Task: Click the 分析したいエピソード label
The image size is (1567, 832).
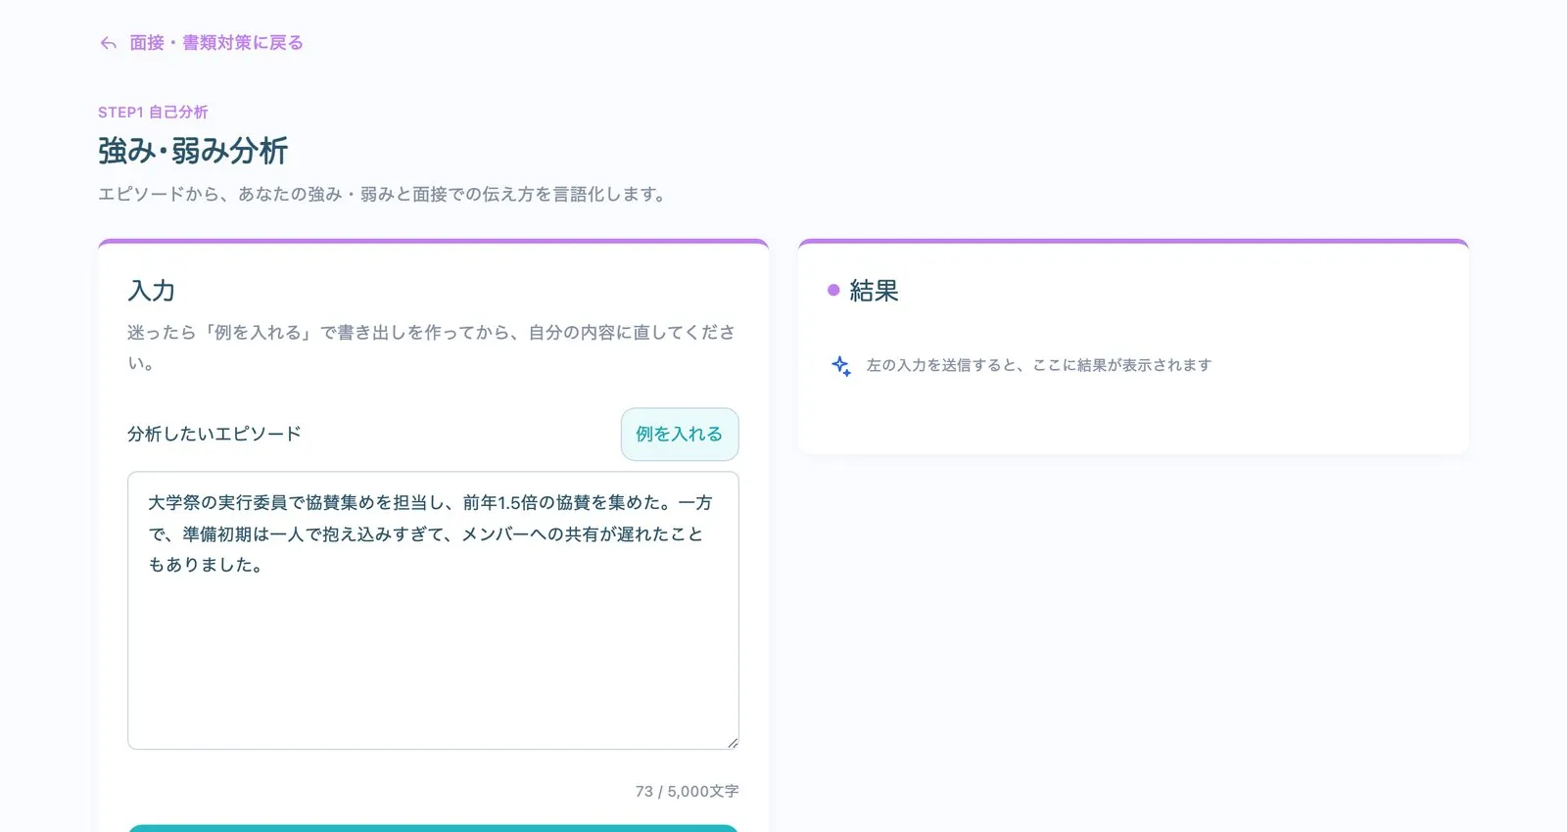Action: click(x=214, y=434)
